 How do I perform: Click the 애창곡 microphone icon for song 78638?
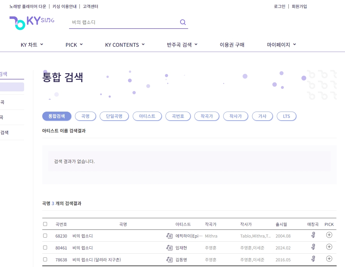(313, 259)
